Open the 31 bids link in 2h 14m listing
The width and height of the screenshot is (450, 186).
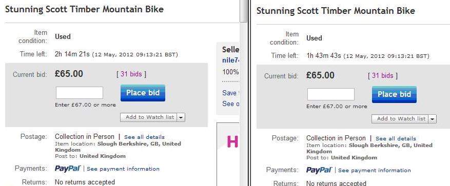point(131,74)
